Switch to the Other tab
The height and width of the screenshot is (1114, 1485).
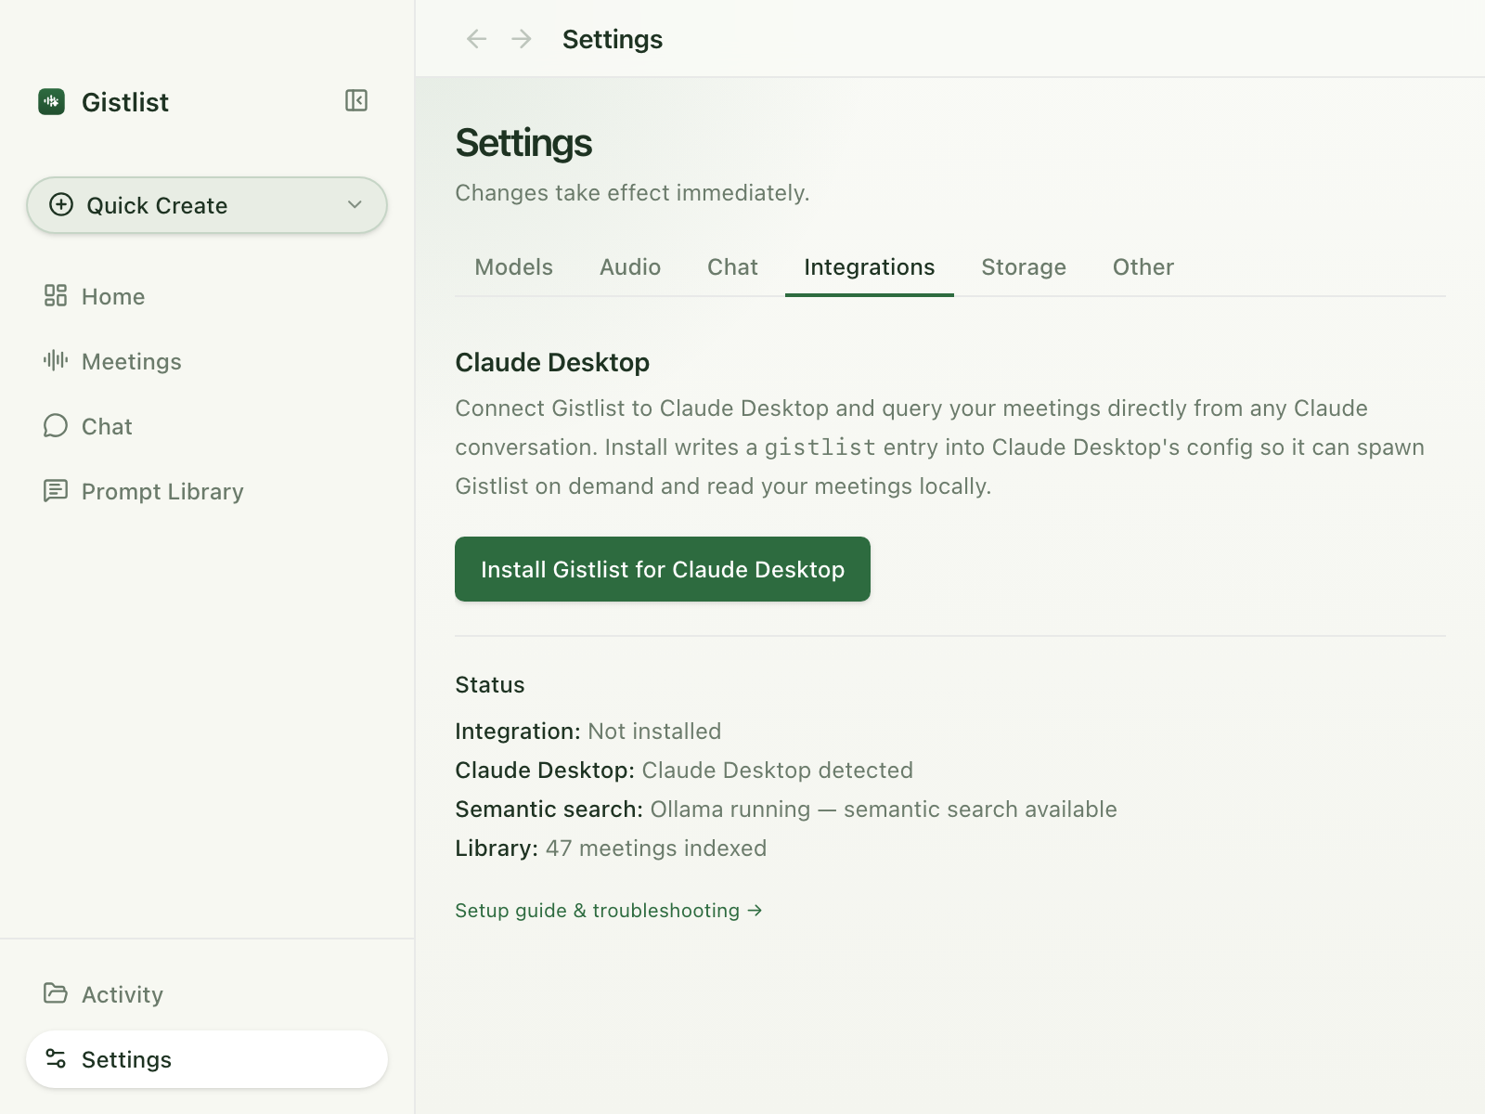pyautogui.click(x=1143, y=267)
